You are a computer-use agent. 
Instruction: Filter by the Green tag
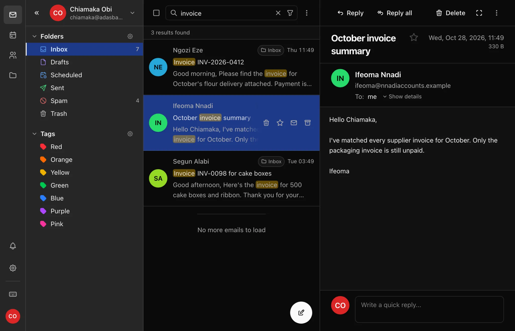85,185
